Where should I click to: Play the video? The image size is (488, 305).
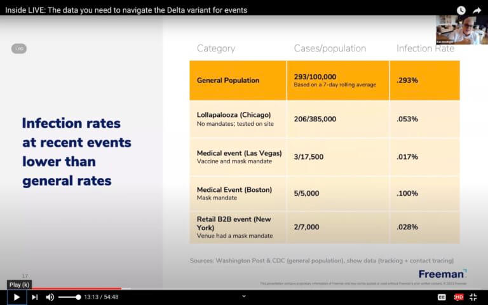click(x=17, y=297)
